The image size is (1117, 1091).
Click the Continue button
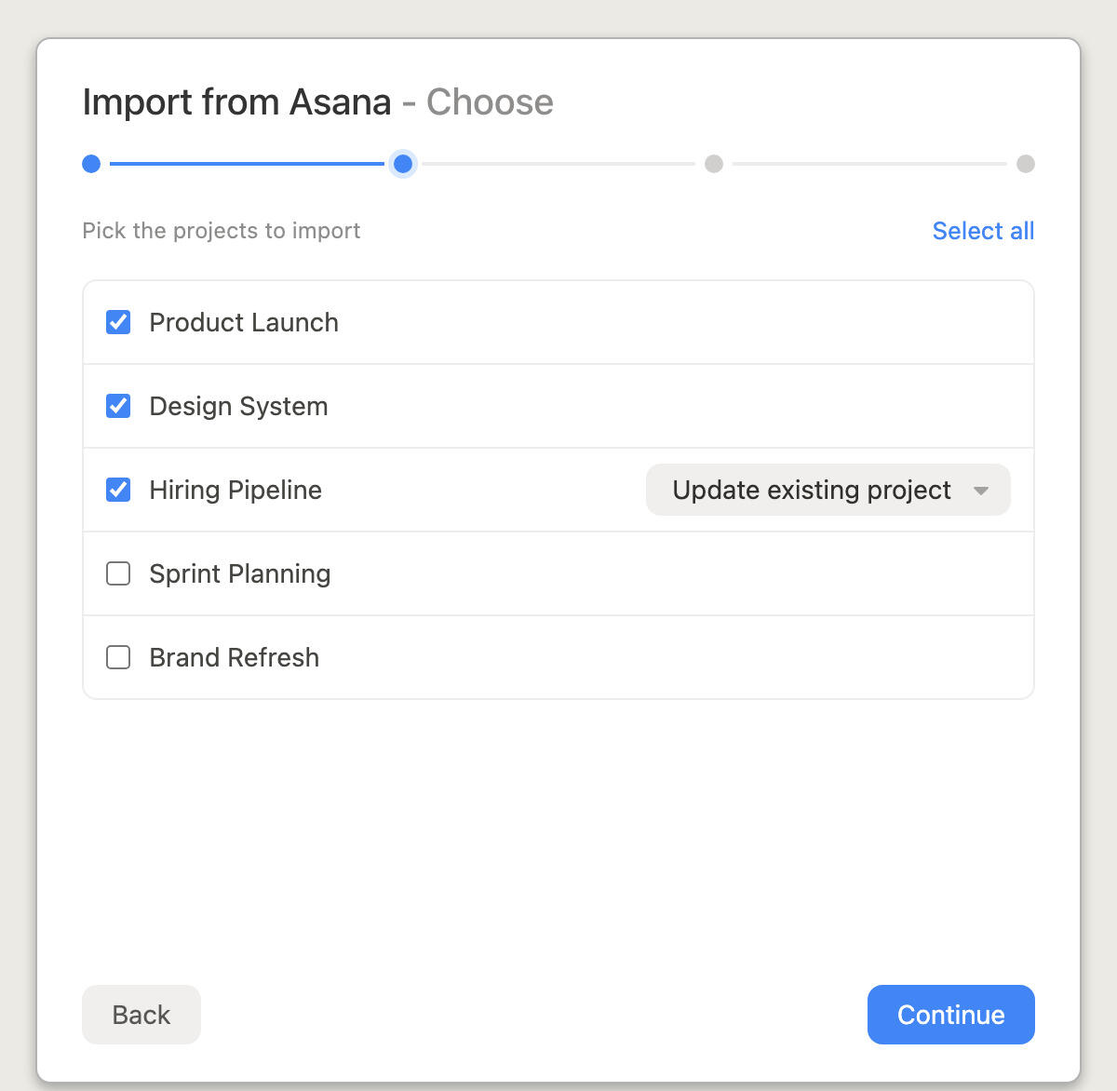click(950, 1015)
